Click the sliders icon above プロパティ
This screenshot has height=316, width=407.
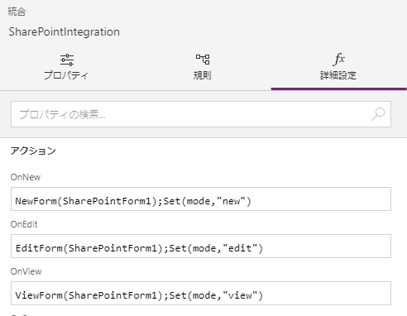point(67,60)
